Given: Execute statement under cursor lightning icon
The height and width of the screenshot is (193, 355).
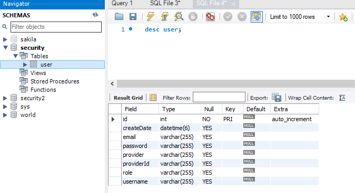Looking at the screenshot, I should point(165,16).
